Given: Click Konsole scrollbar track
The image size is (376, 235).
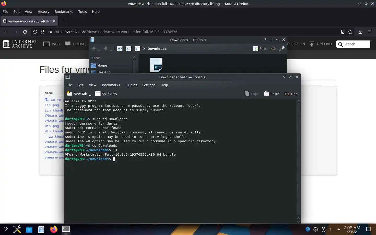Looking at the screenshot, I should [298, 159].
